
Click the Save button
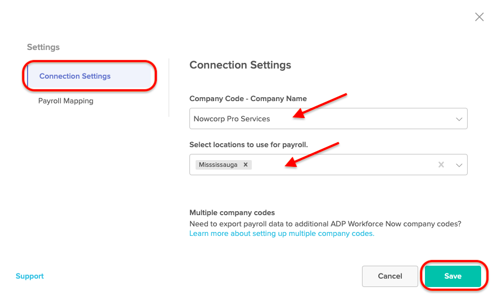452,276
